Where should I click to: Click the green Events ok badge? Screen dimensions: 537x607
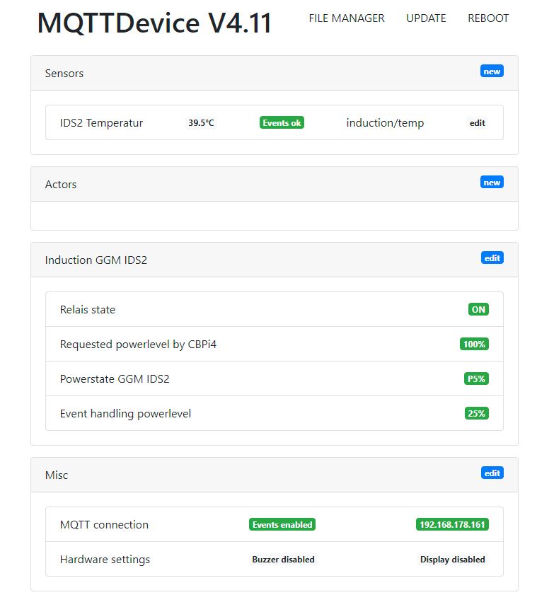[282, 123]
